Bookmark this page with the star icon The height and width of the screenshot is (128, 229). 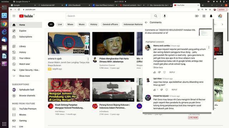click(x=210, y=10)
